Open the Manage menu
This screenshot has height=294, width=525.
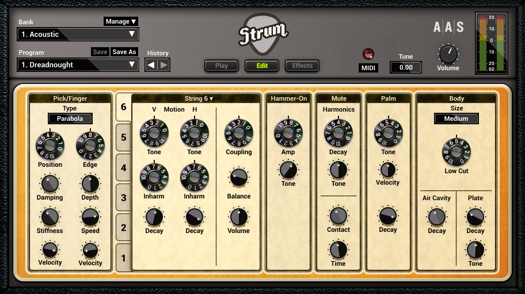pyautogui.click(x=121, y=22)
